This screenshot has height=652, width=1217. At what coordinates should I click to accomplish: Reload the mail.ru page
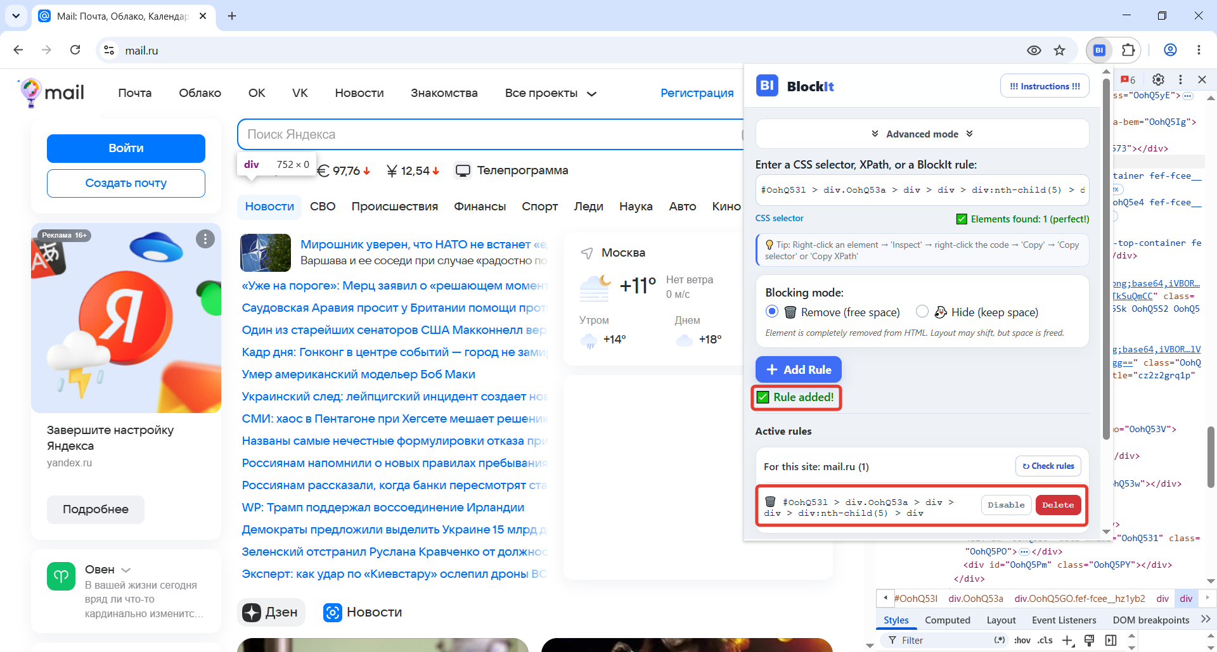click(75, 50)
